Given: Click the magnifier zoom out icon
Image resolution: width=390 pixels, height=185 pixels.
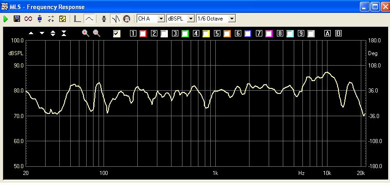Looking at the screenshot, I should [x=96, y=33].
